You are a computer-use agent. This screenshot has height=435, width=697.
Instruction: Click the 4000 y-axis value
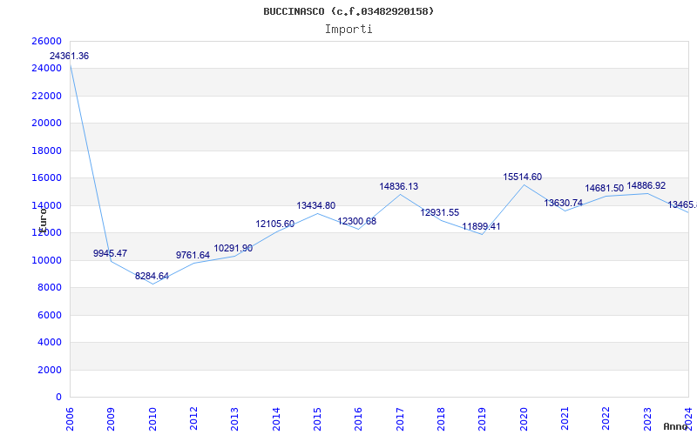click(49, 343)
